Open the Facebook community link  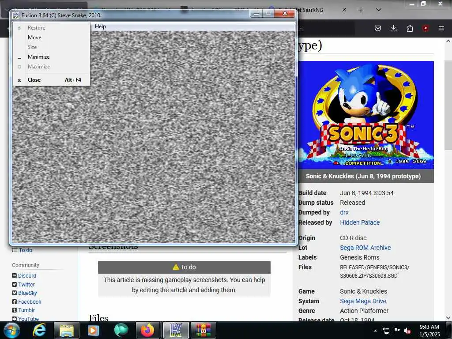30,302
